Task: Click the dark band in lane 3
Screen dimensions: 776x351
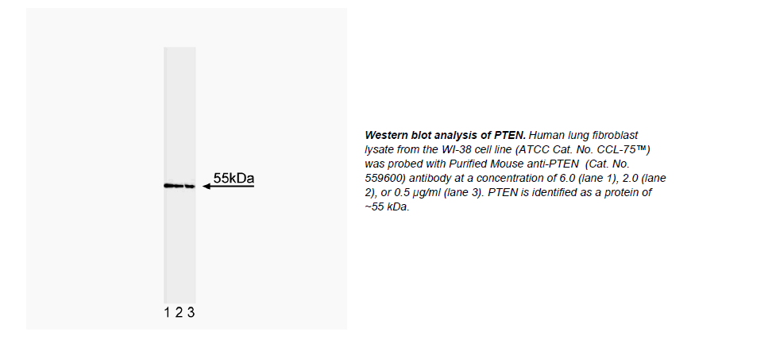Action: (190, 187)
